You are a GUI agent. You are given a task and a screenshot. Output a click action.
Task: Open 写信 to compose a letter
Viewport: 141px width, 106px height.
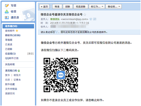[x=13, y=6]
